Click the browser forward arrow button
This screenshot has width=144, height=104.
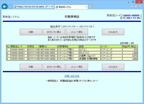[11, 7]
